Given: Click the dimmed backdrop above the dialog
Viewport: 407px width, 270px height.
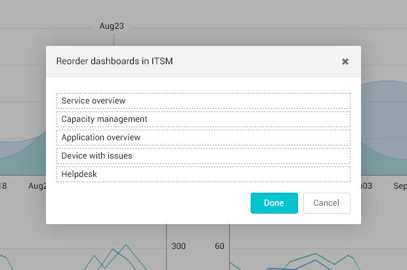Looking at the screenshot, I should (x=263, y=20).
